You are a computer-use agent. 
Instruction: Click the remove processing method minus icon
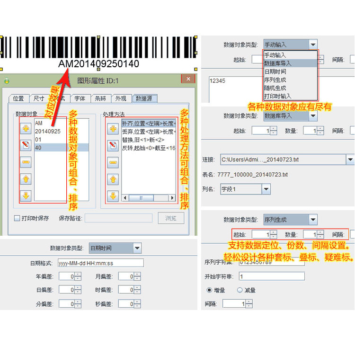113,162
